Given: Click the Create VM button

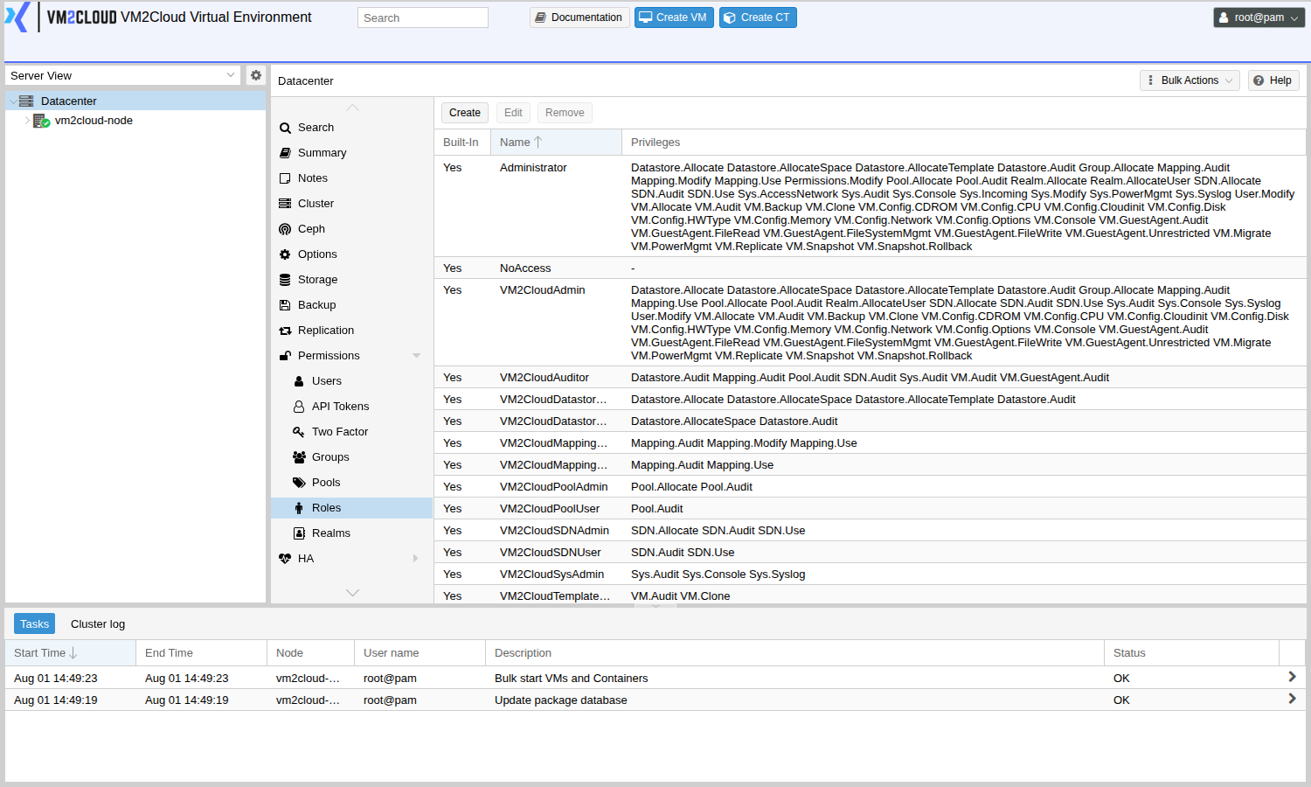Looking at the screenshot, I should pyautogui.click(x=674, y=17).
